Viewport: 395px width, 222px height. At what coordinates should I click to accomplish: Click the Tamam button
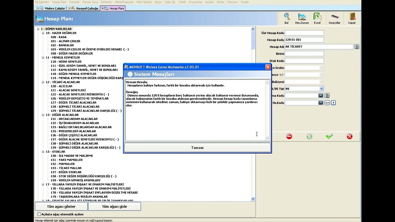coord(197,148)
